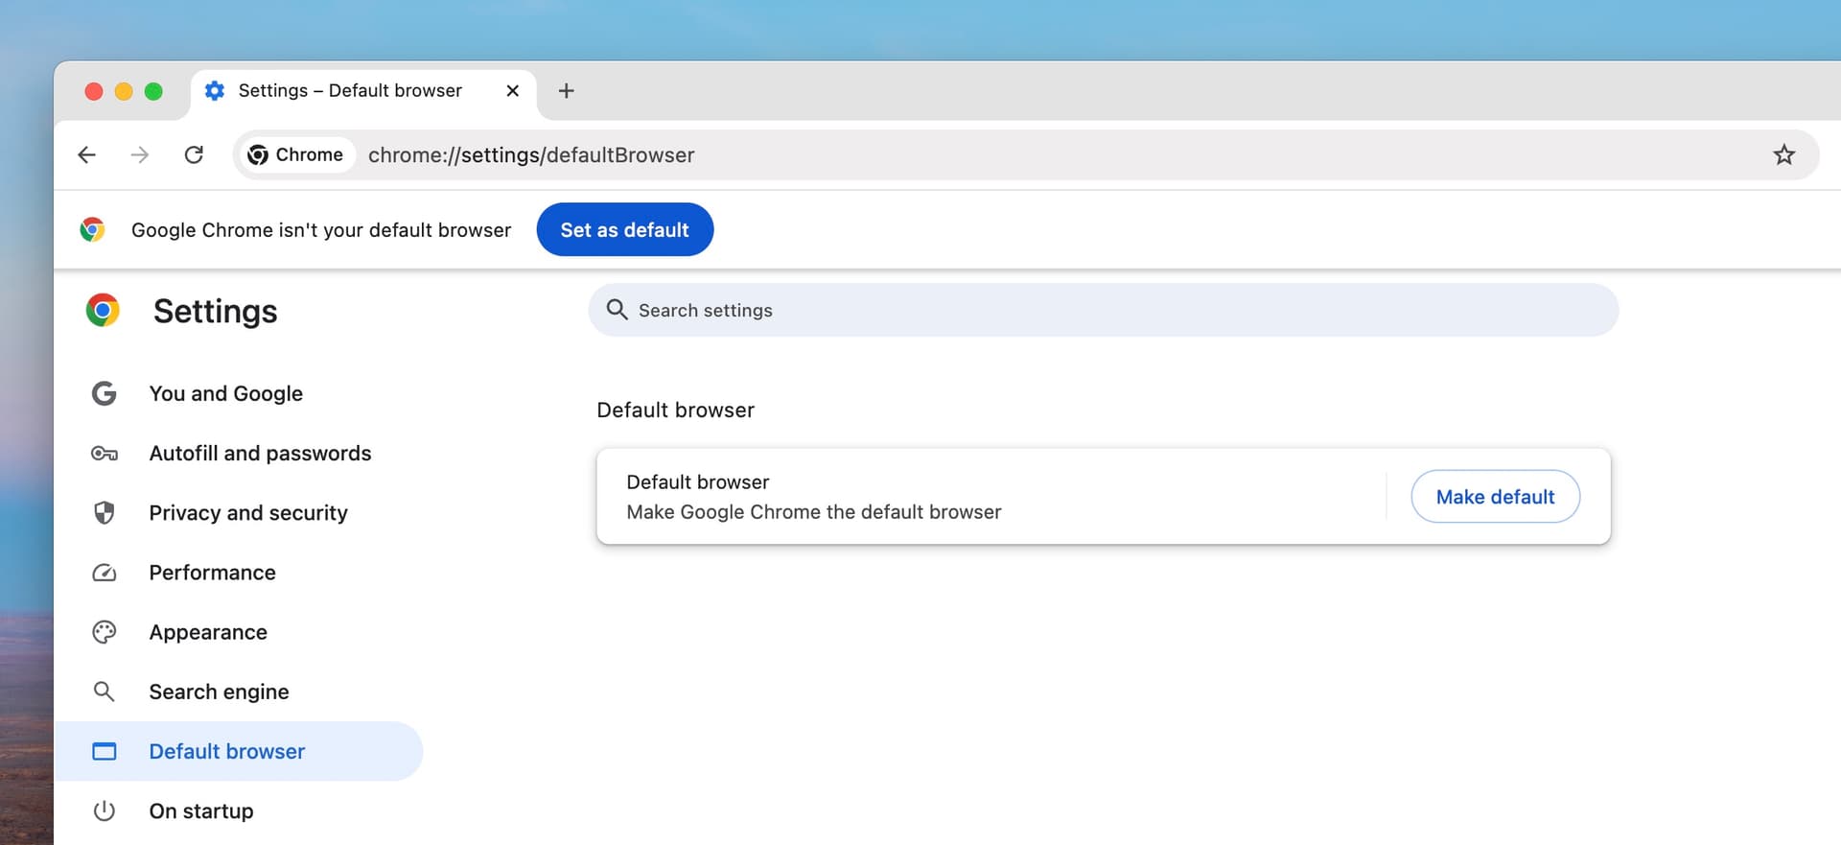Go back with the back arrow
The width and height of the screenshot is (1841, 845).
tap(86, 154)
